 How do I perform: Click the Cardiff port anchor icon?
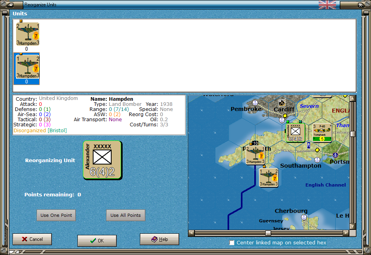pyautogui.click(x=282, y=120)
